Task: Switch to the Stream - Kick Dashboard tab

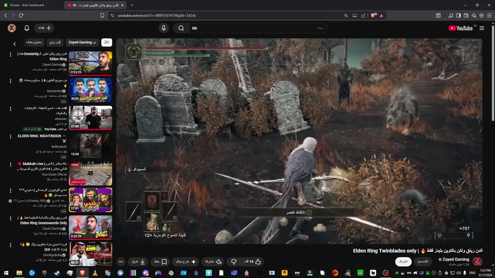Action: 30,5
